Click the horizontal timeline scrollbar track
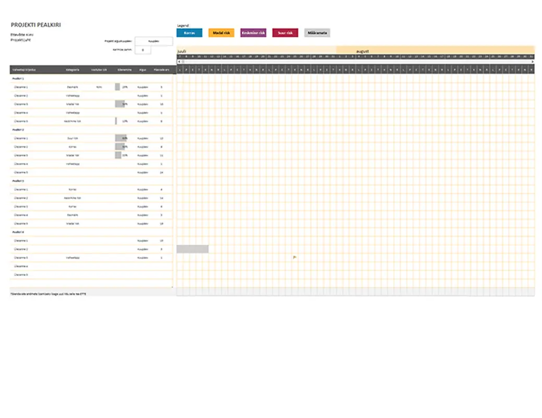542x418 pixels. [x=355, y=62]
